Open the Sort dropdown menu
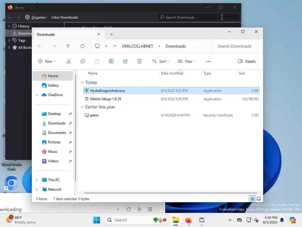The height and width of the screenshot is (227, 302). click(161, 61)
